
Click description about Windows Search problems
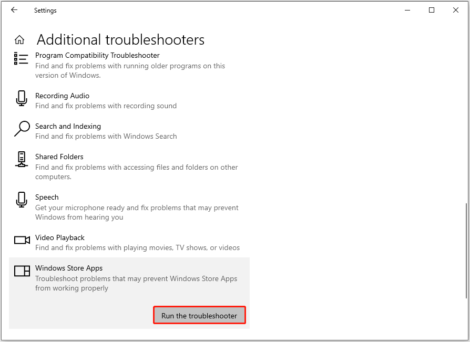(x=106, y=136)
